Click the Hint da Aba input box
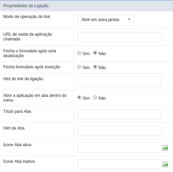This screenshot has height=172, width=173. click(x=119, y=131)
